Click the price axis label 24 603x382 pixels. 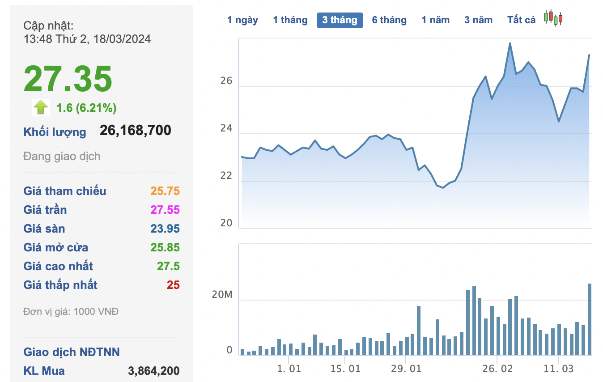[x=227, y=128]
